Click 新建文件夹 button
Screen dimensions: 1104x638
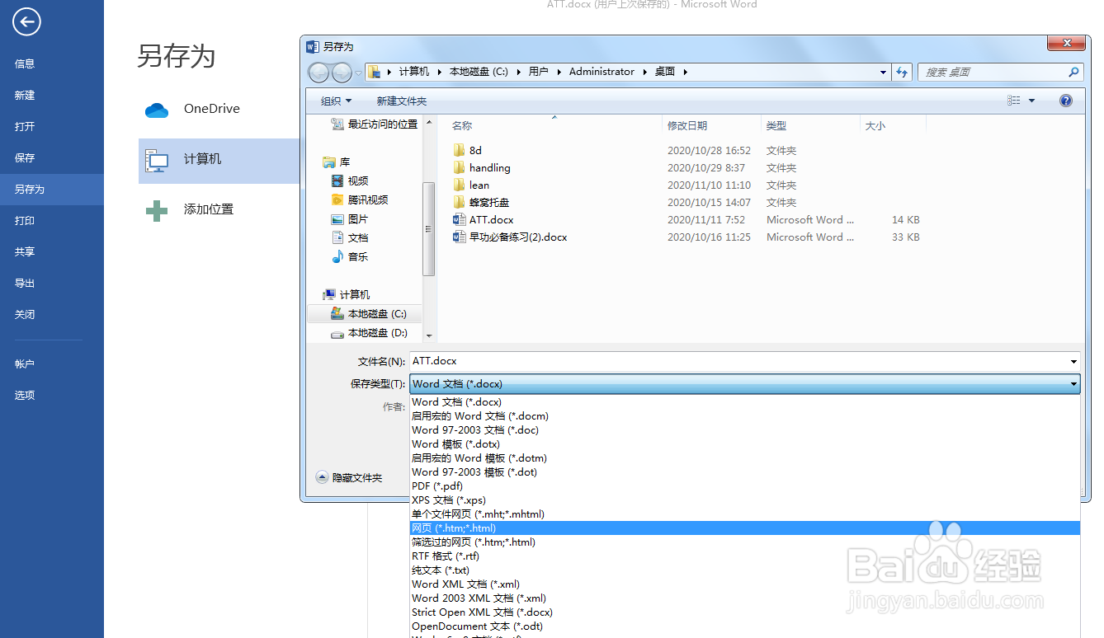402,101
